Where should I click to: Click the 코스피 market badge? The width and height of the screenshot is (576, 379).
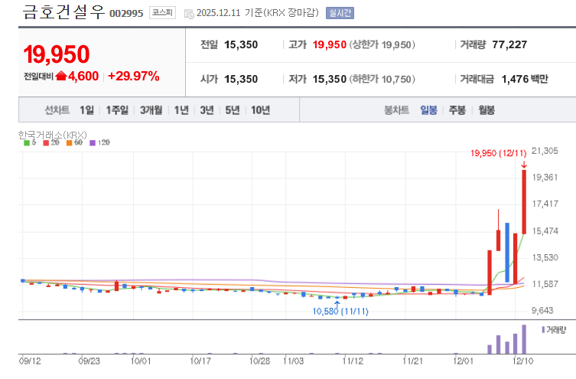pyautogui.click(x=162, y=13)
